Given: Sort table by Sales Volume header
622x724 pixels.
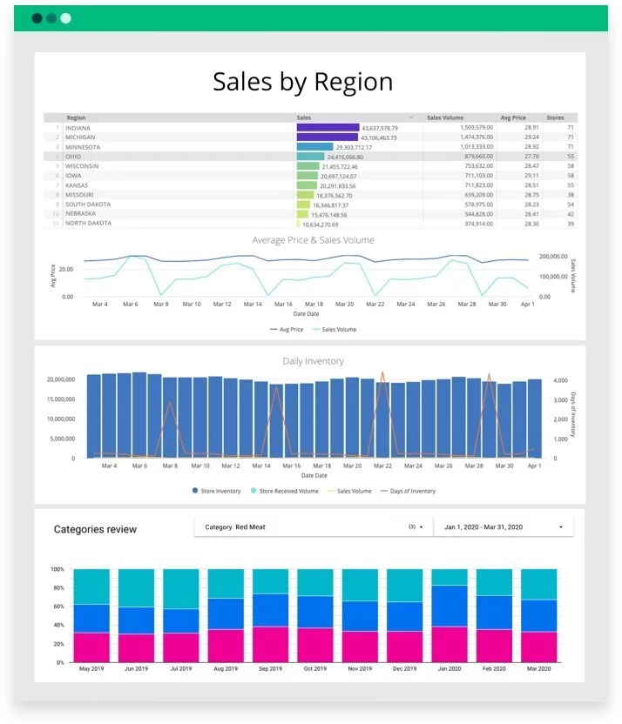Looking at the screenshot, I should point(445,117).
